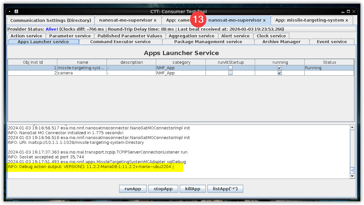Open the Communication Settings (Directory) tab
This screenshot has height=205, width=364.
[x=51, y=20]
